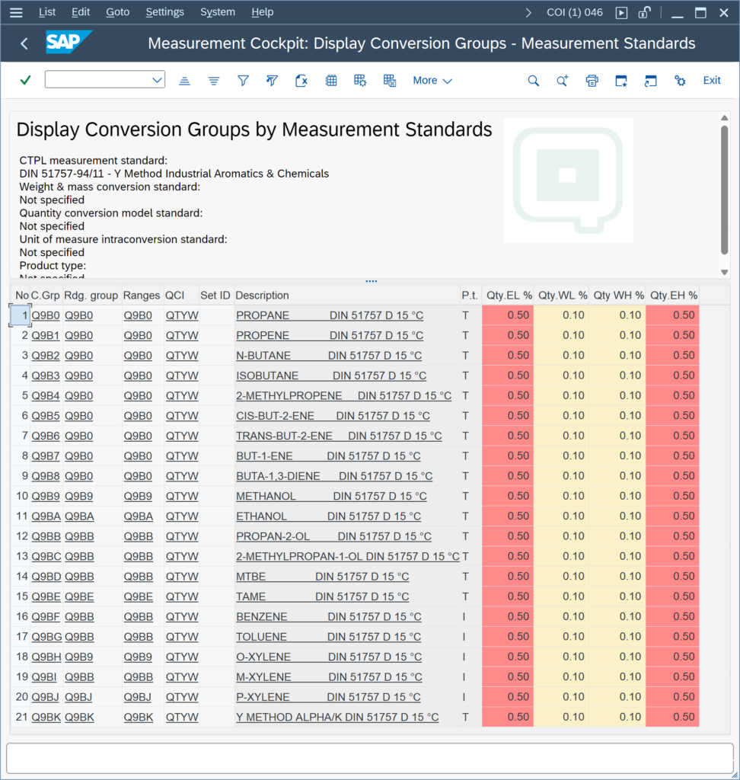Click the grid icon with a save symbol
Screen dimensions: 740x780
coord(390,81)
